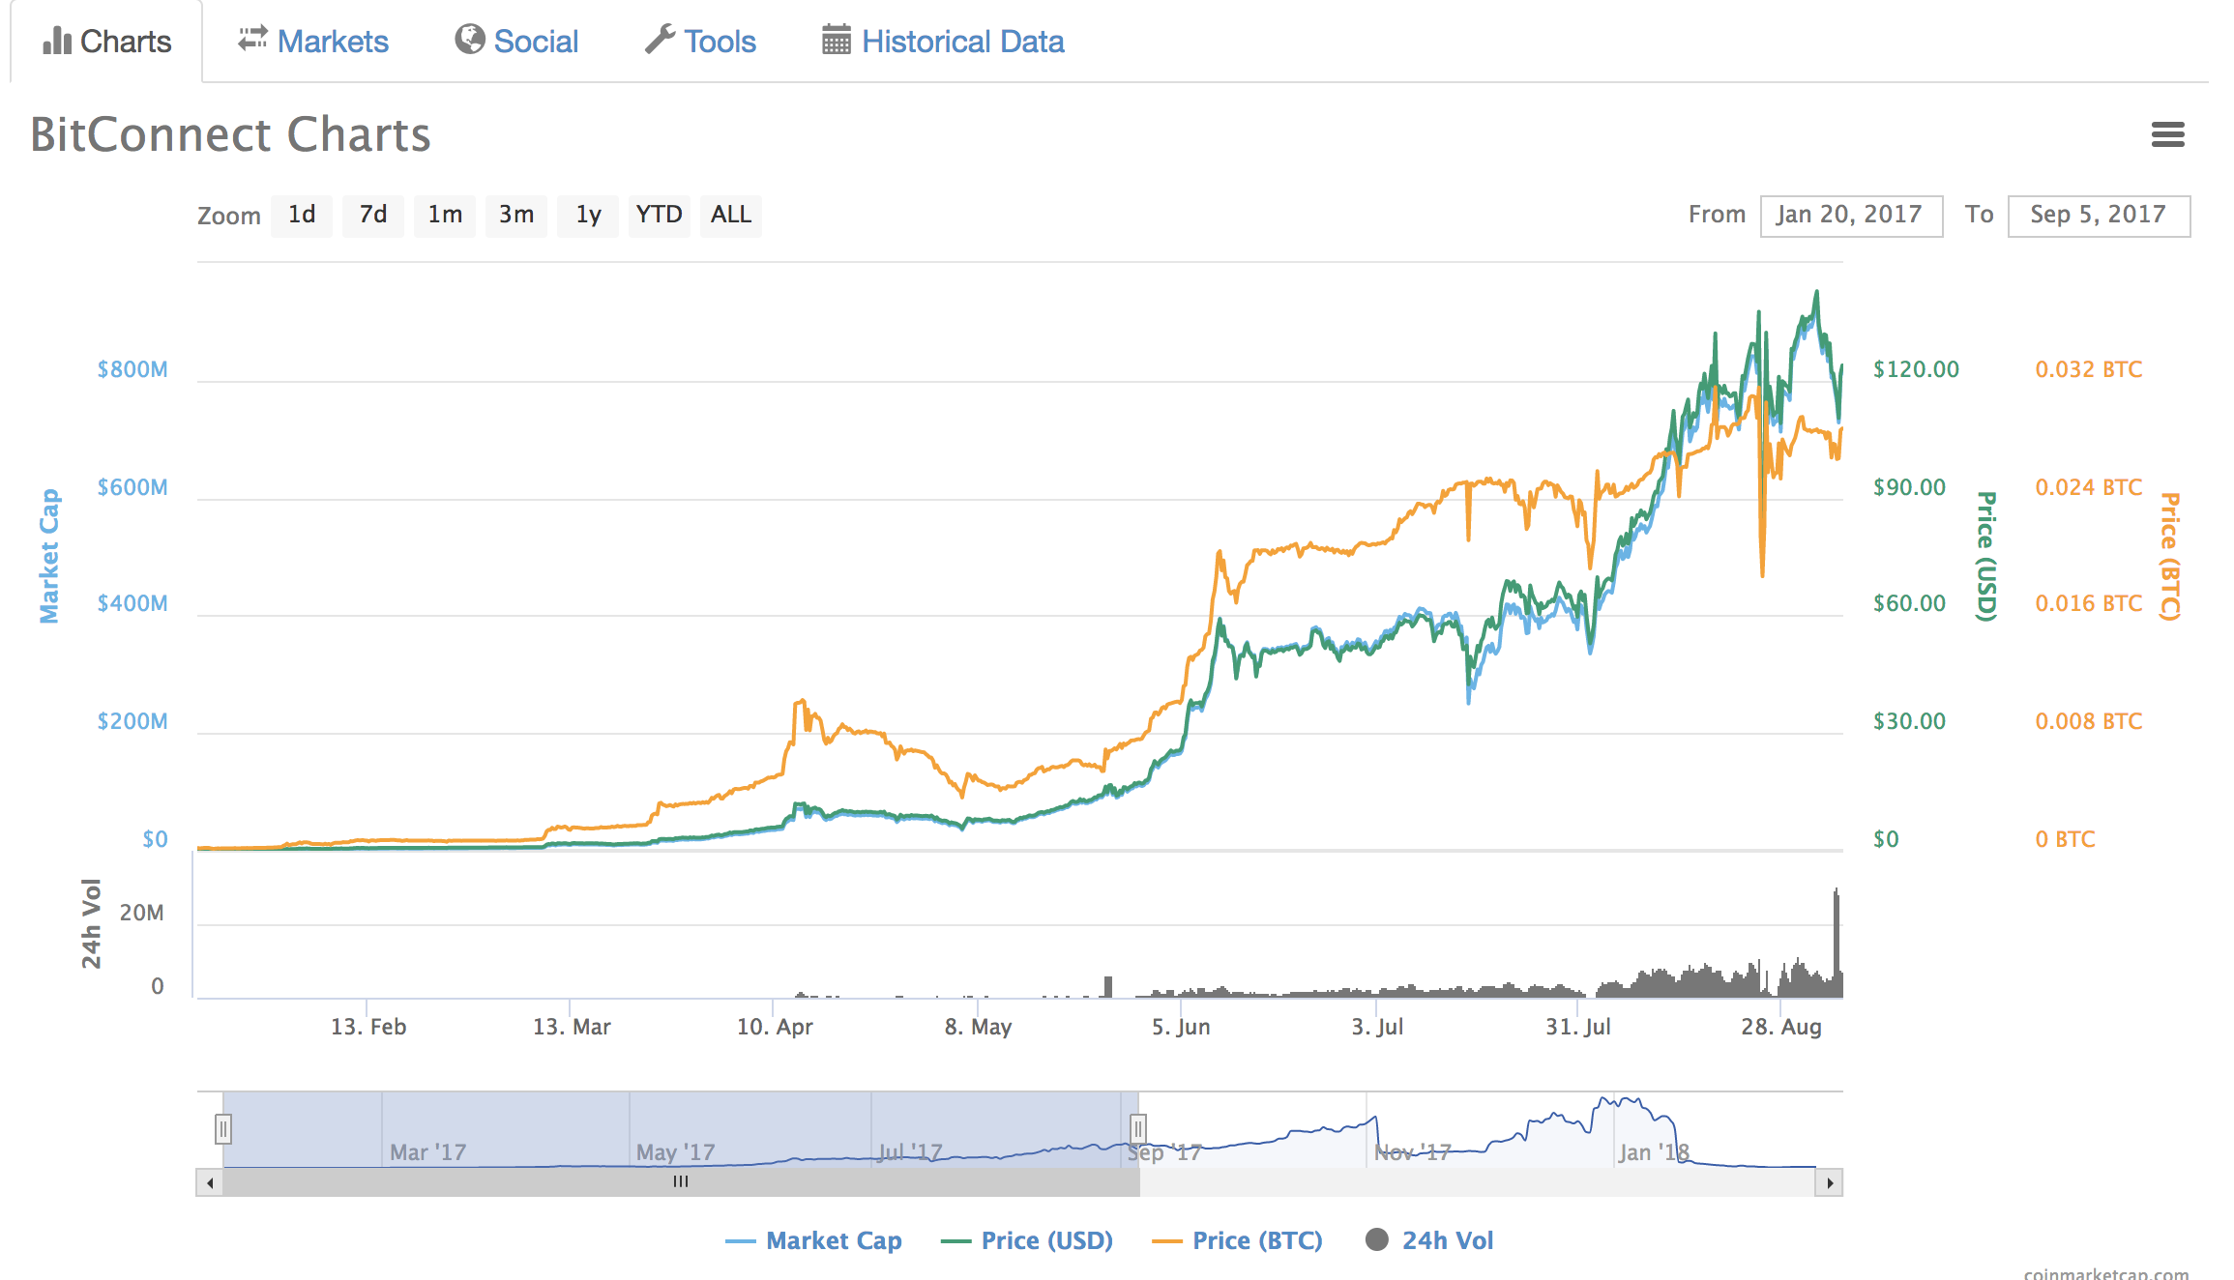Click the left navigator drag handle
The image size is (2234, 1280).
223,1127
